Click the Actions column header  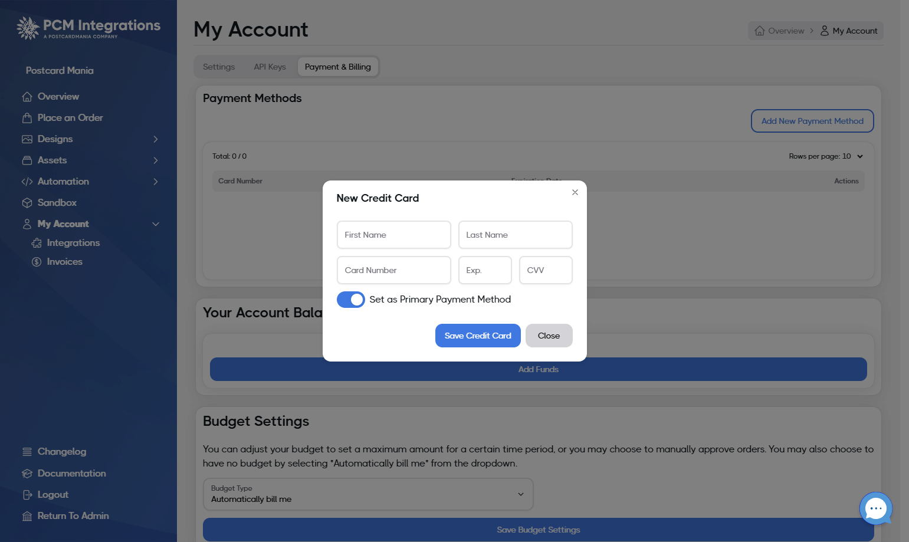[x=846, y=181]
